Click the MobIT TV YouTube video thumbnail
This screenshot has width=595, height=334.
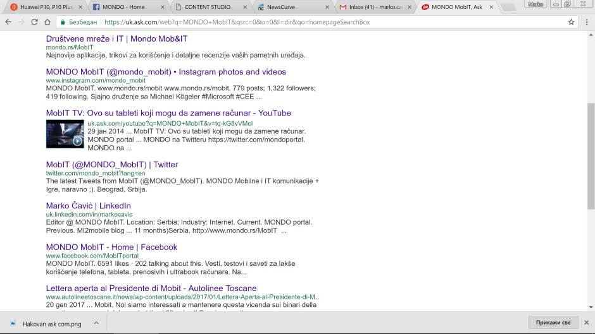click(x=65, y=133)
